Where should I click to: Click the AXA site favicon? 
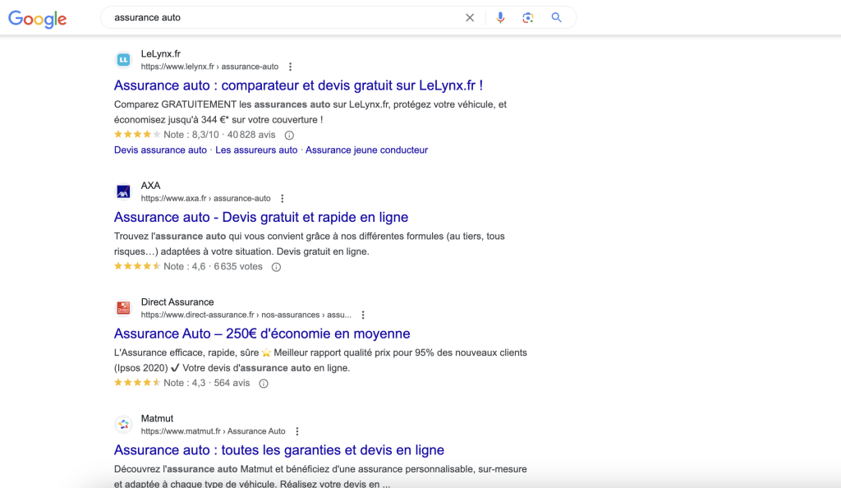123,191
